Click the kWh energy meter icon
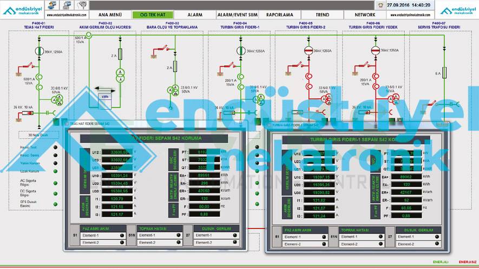Viewport: 479px width, 269px height. click(x=104, y=97)
